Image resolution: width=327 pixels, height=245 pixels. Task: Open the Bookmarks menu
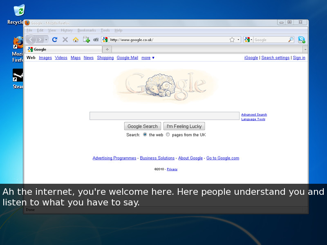[x=87, y=30]
